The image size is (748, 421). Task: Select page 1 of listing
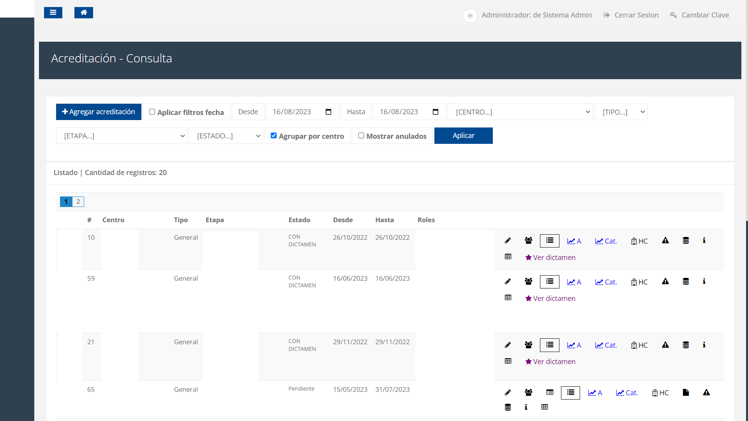coord(66,202)
